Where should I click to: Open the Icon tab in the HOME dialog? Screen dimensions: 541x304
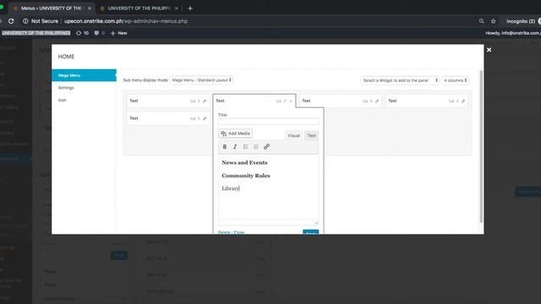[x=62, y=100]
